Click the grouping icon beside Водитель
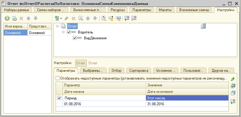 74,32
